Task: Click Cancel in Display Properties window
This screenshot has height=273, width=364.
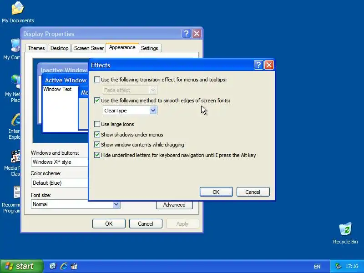Action: [146, 224]
